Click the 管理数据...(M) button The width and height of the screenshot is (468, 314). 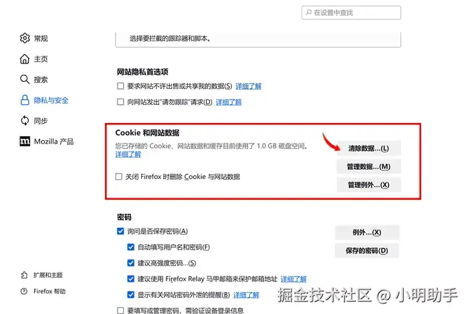(368, 166)
